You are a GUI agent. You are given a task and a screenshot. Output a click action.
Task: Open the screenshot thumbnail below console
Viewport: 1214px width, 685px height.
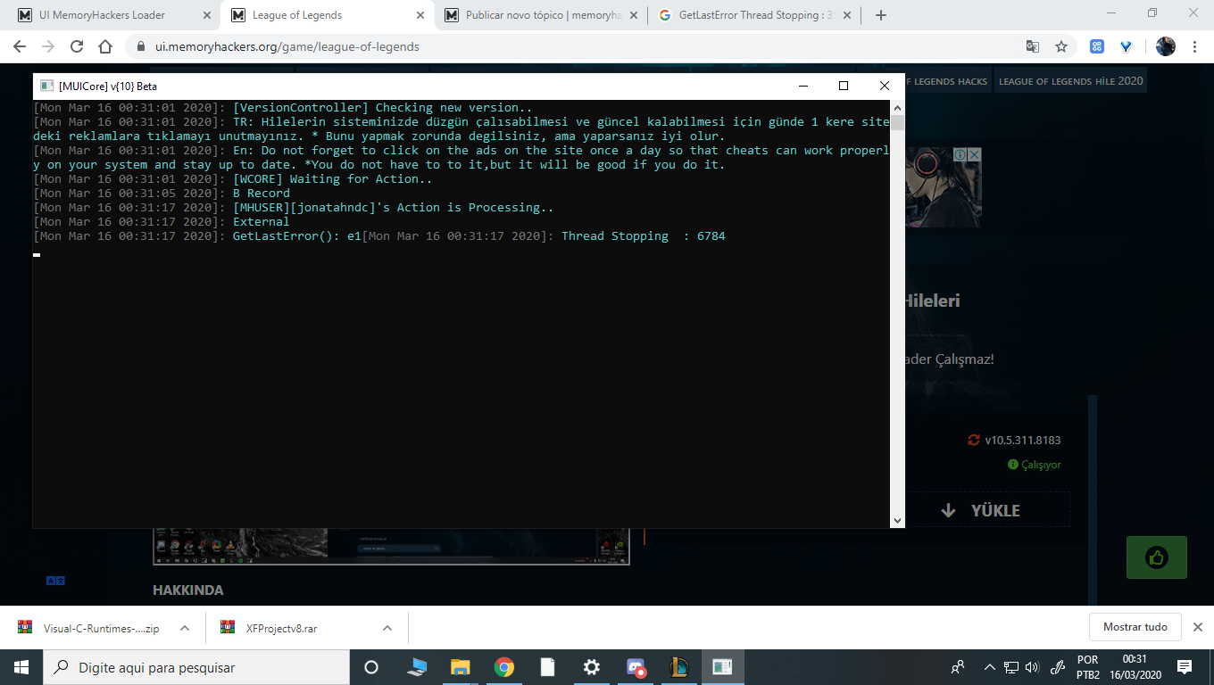click(x=391, y=546)
